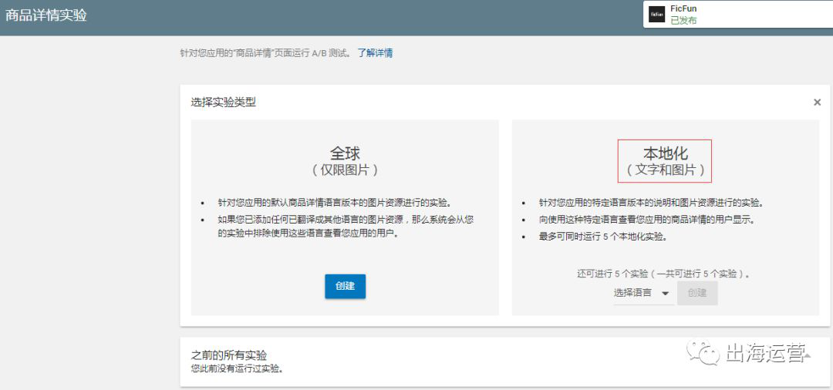The image size is (833, 390).
Task: Click the 之前的所有实验 section title
Action: point(229,355)
